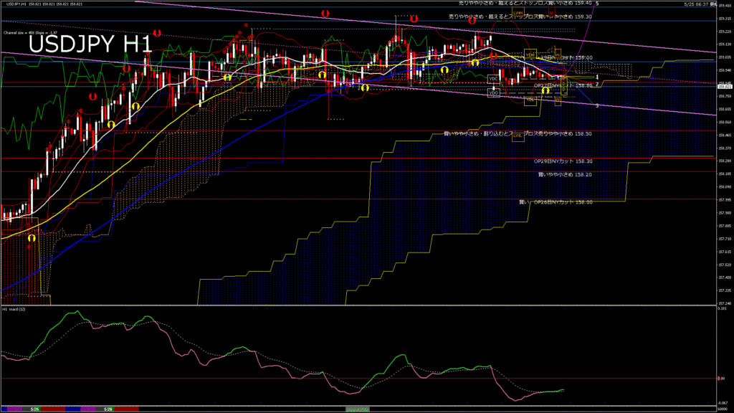
Task: Click the red M monthly marker box
Action: point(552,11)
